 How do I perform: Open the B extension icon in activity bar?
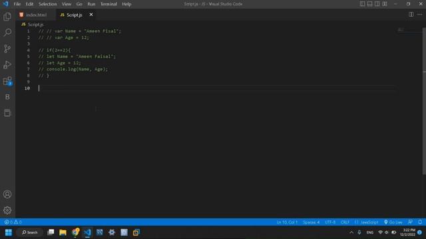(x=7, y=97)
